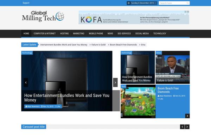The height and width of the screenshot is (140, 211).
Task: Click carousel next arrow button
Action: click(187, 127)
